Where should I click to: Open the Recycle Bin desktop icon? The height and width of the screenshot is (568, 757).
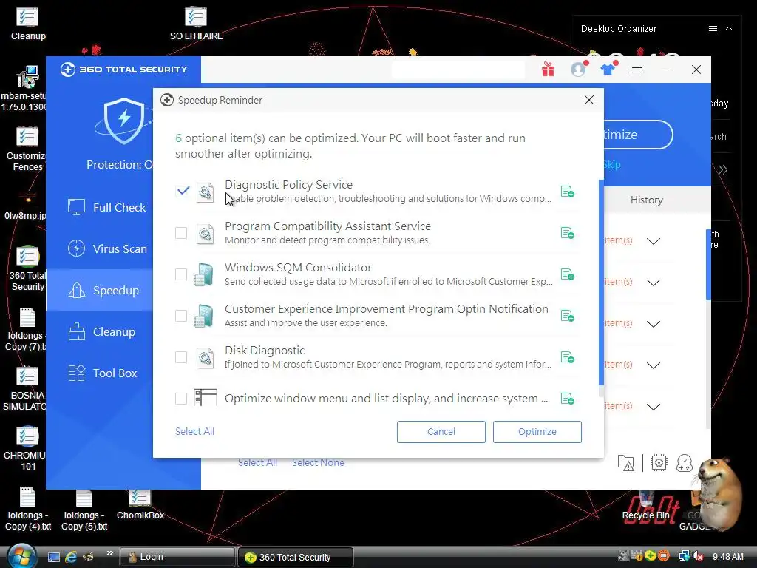coord(645,507)
